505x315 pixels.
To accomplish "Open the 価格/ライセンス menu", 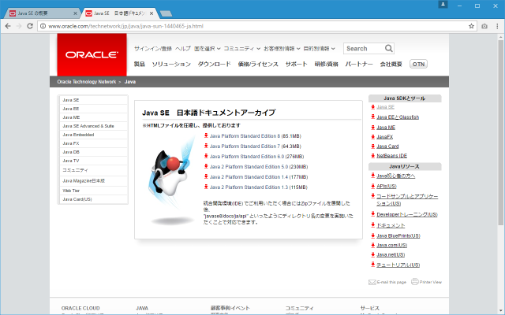I will (x=258, y=64).
